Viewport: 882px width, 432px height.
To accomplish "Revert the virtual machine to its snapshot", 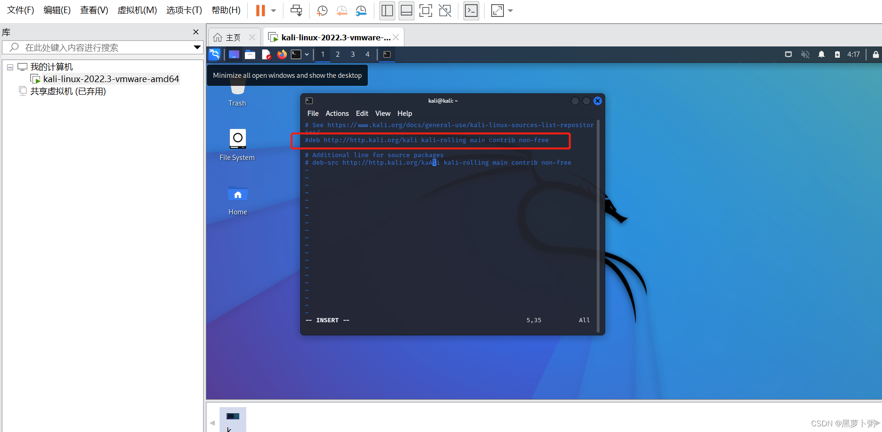I will click(342, 10).
